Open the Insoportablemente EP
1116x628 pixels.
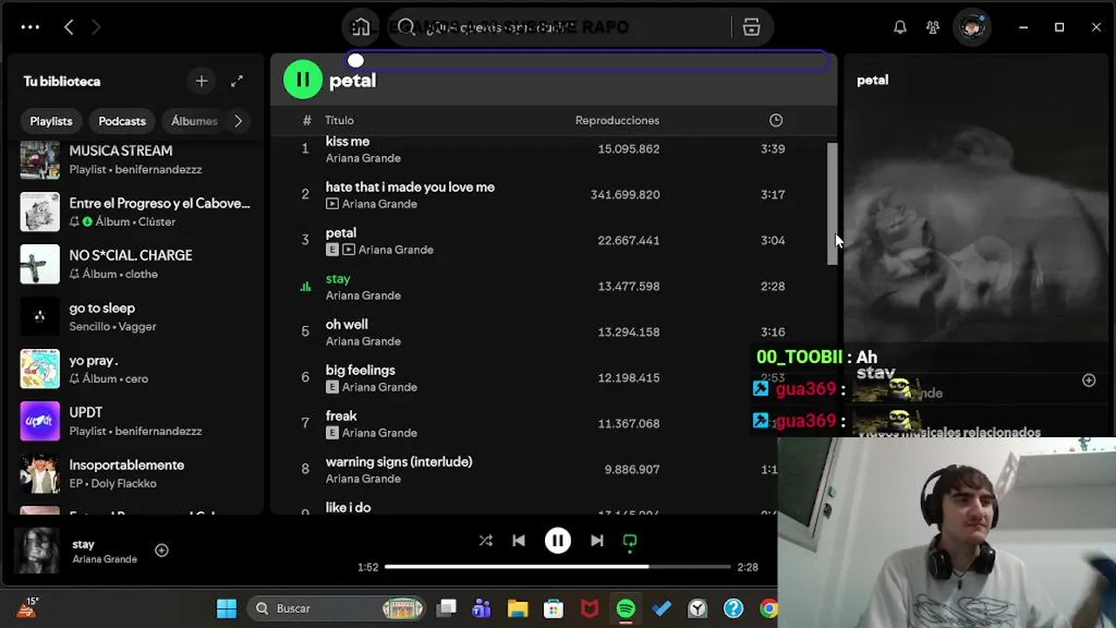click(135, 474)
